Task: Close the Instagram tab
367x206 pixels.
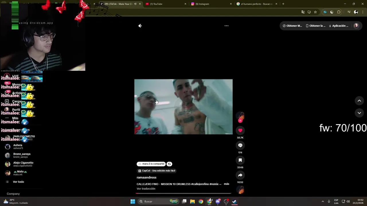Action: tap(231, 4)
